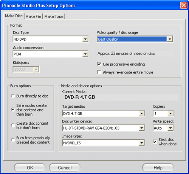Expand Image type dropdown showing HVDVD_TS
This screenshot has height=174, width=189.
(104, 143)
